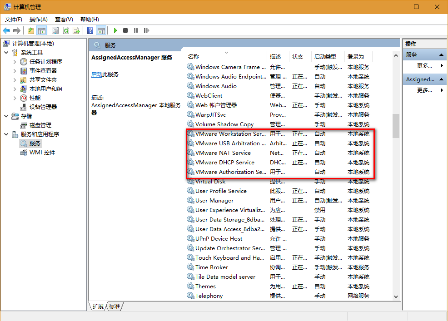
Task: Expand the 共享文件夹 chevron
Action: 15,80
